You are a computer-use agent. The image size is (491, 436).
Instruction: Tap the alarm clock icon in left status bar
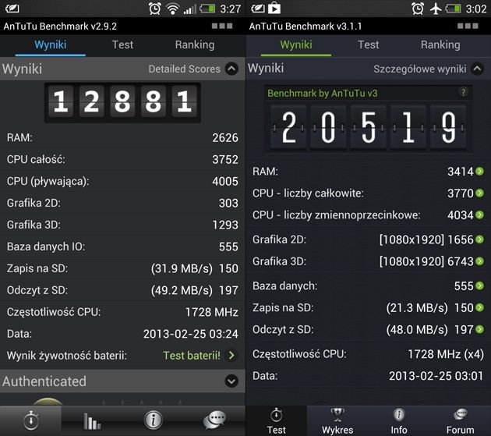(154, 9)
